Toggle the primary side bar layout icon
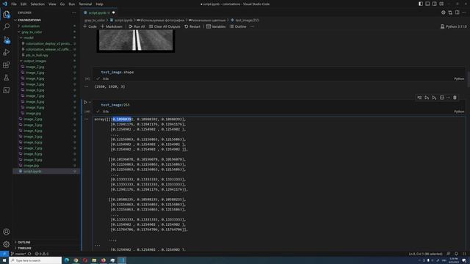This screenshot has width=470, height=264. point(421,4)
